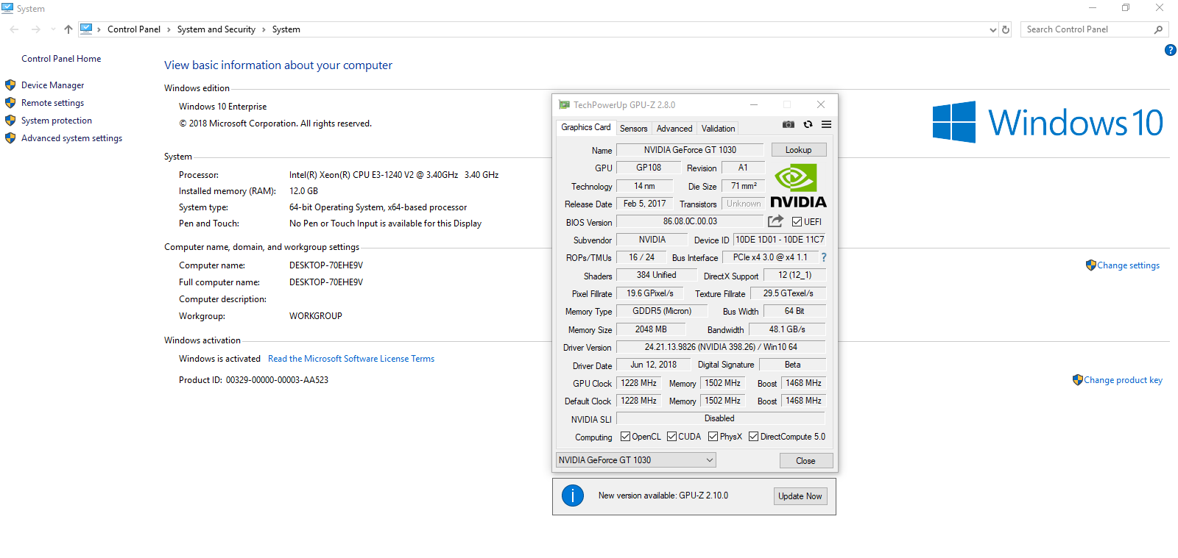Go to Control Panel Home
Image resolution: width=1178 pixels, height=558 pixels.
click(61, 59)
